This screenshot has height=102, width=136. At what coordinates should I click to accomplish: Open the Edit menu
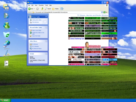pos(32,5)
